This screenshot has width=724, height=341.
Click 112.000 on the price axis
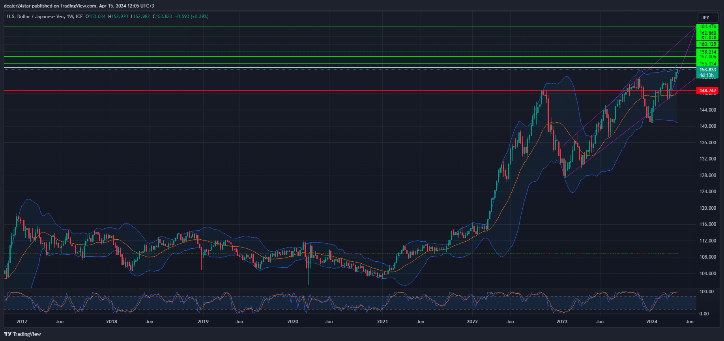(708, 241)
